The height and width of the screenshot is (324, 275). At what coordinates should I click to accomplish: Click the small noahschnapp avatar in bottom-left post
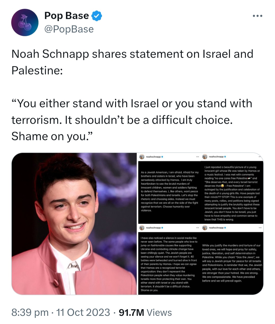click(x=142, y=228)
